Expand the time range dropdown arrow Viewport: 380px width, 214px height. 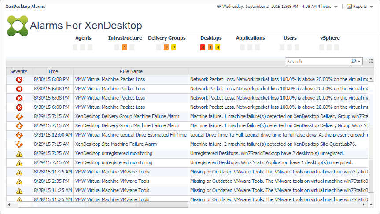click(336, 7)
